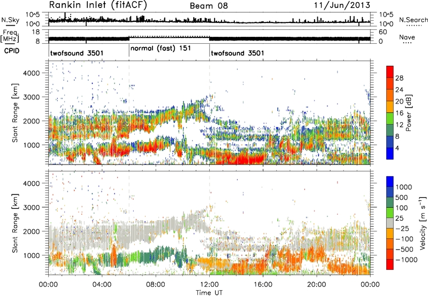Click the '20:00' time axis tick label
Image resolution: width=428 pixels, height=296 pixels.
tap(316, 285)
